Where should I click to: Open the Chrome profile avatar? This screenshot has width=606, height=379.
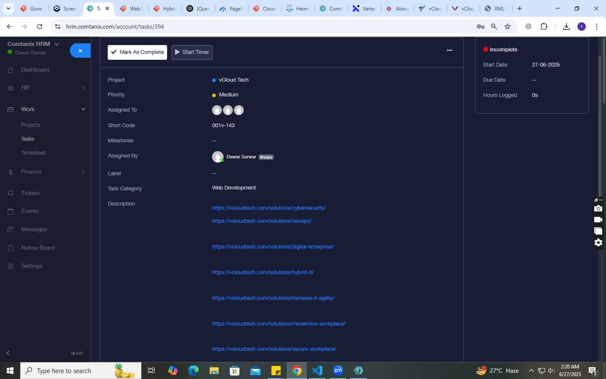582,27
